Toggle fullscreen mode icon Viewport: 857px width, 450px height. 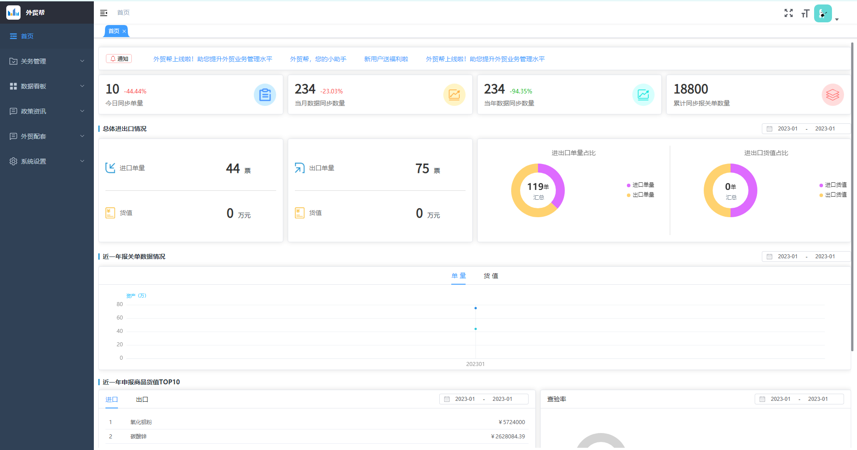(x=788, y=13)
